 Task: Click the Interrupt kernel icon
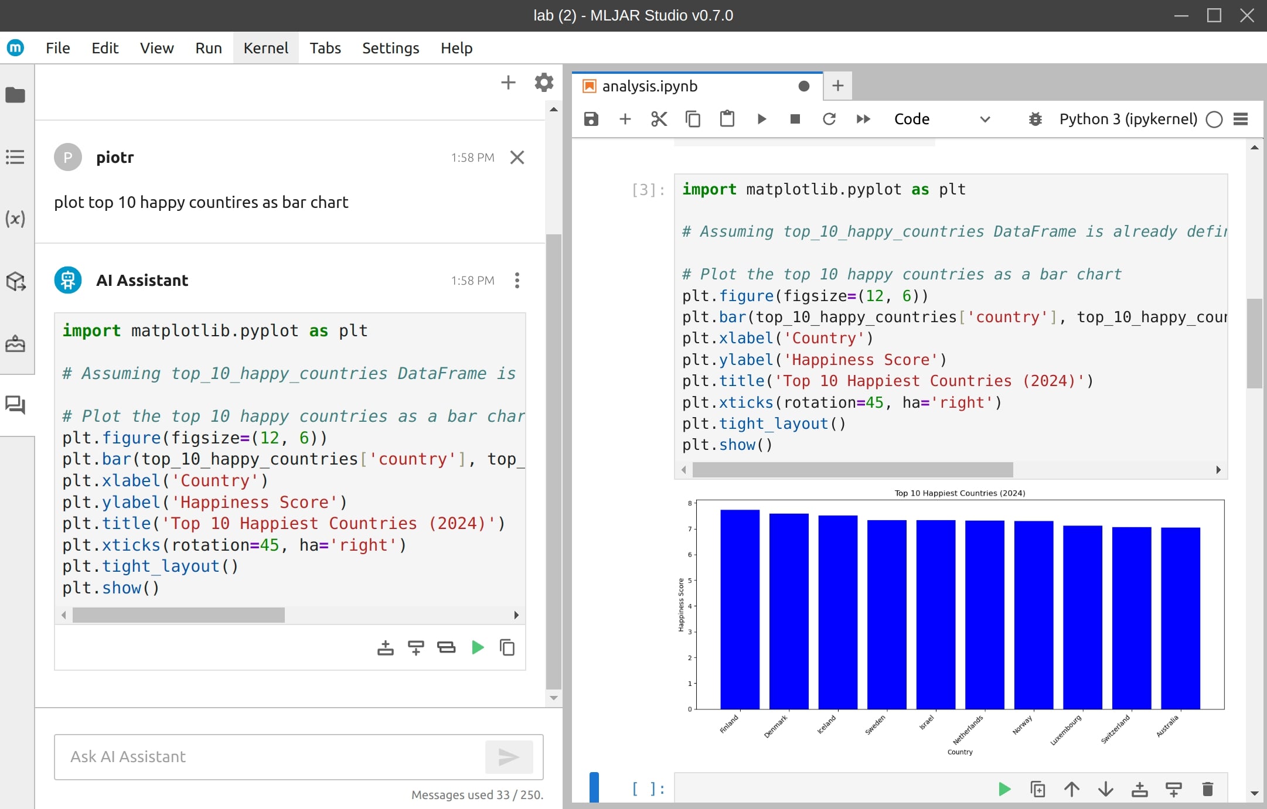coord(794,118)
